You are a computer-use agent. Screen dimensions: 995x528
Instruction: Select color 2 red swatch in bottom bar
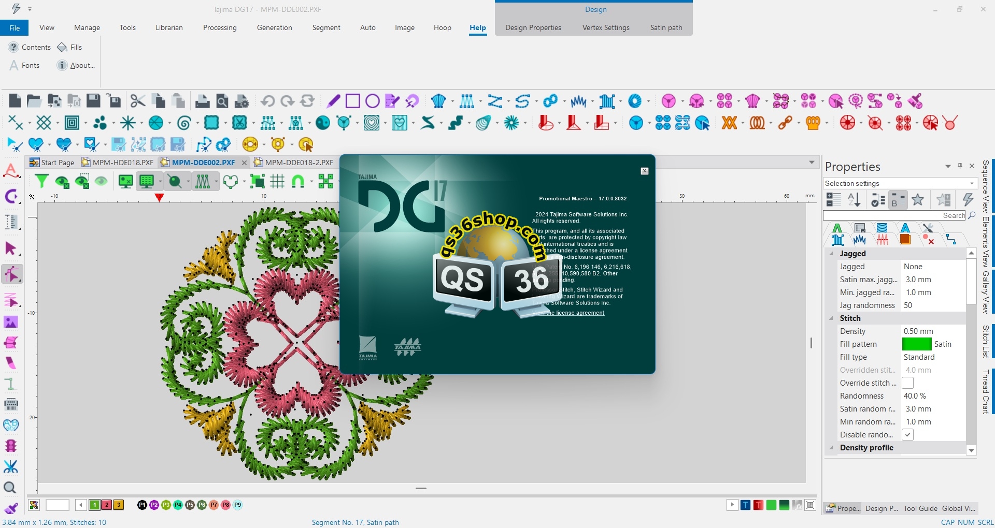point(107,505)
